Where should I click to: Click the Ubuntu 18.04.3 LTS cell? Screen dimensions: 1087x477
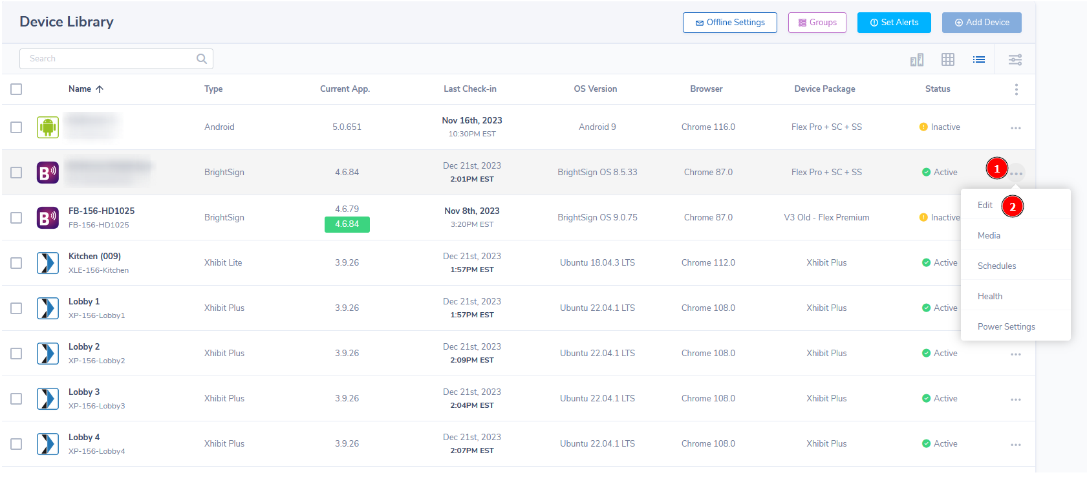tap(597, 263)
